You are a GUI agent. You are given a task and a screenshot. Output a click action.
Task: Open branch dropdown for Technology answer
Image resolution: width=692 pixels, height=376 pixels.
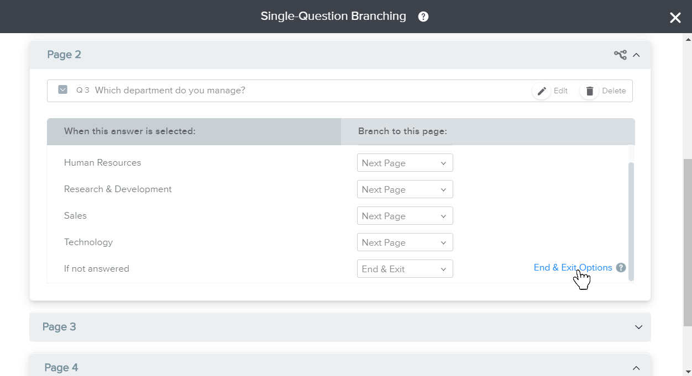click(405, 242)
